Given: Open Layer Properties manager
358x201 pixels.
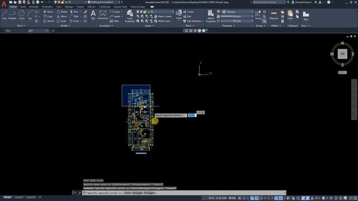Looking at the screenshot, I should pyautogui.click(x=130, y=16).
